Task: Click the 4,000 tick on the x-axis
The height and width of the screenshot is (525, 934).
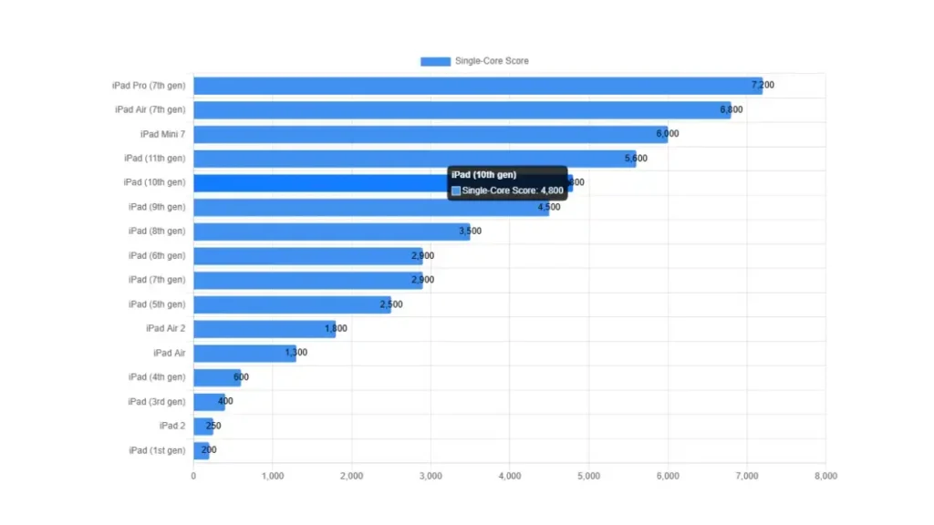Action: [x=510, y=476]
